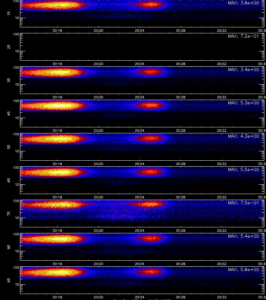
Task: Click the 20:28 time label below panel 7R
Action: click(x=181, y=230)
